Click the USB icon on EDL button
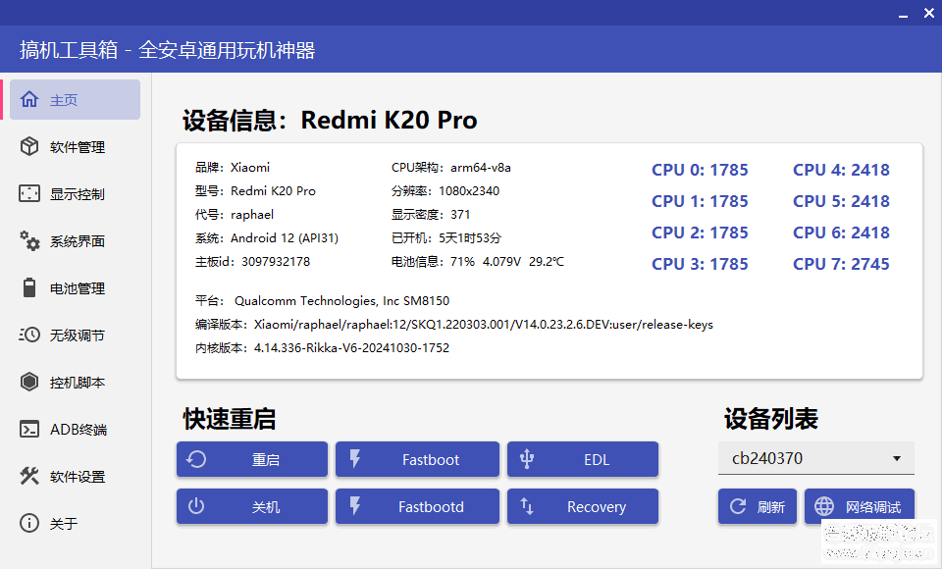The width and height of the screenshot is (942, 569). click(527, 459)
